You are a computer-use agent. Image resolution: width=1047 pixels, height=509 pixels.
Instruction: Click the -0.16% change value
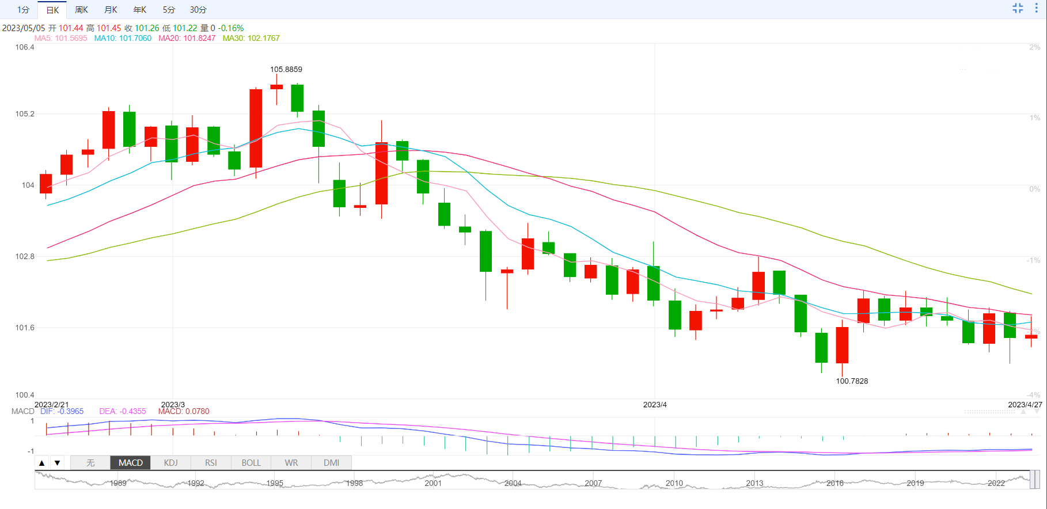[231, 28]
